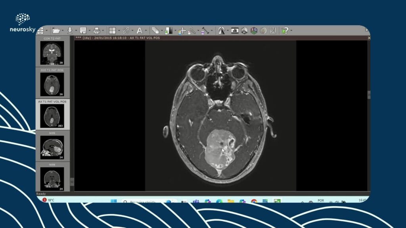Select the measurement ruler tool
Image resolution: width=406 pixels, height=228 pixels.
pos(205,30)
